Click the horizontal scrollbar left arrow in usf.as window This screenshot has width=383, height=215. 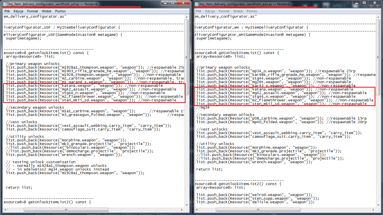[x=6, y=210]
